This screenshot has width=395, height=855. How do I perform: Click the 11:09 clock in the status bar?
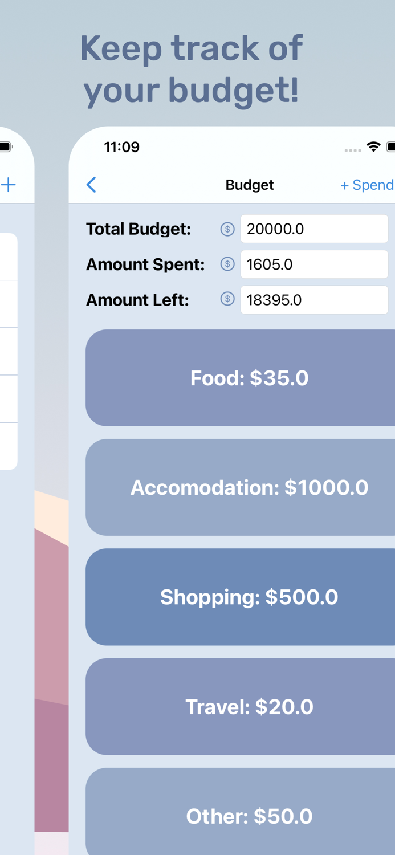click(x=121, y=147)
